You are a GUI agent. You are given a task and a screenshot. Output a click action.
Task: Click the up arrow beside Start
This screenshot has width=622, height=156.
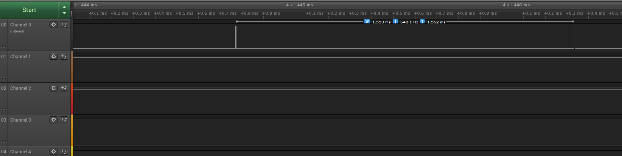(x=64, y=7)
